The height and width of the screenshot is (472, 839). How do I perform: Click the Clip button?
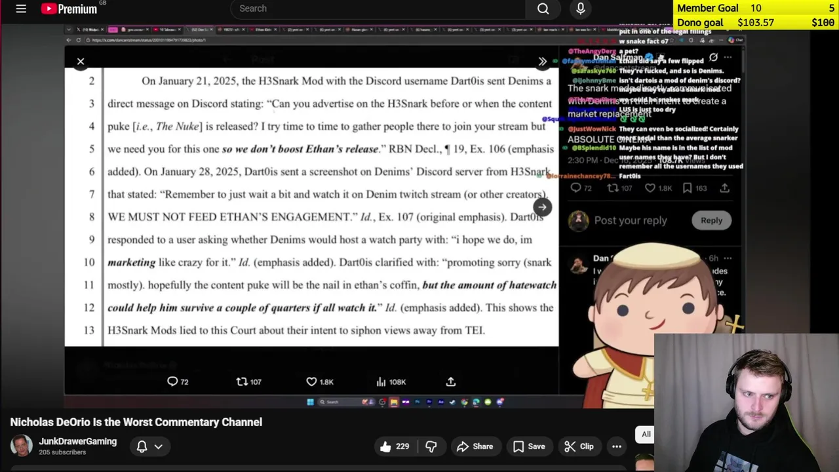(x=579, y=446)
